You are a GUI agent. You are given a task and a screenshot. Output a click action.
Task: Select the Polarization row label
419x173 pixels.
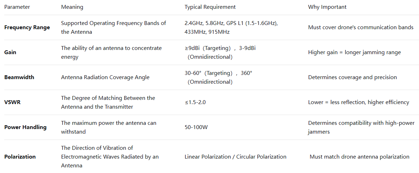click(x=20, y=157)
